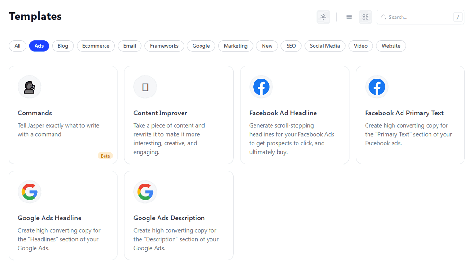473x272 pixels.
Task: Click 'Take a piece of content and' description
Action: (169, 125)
